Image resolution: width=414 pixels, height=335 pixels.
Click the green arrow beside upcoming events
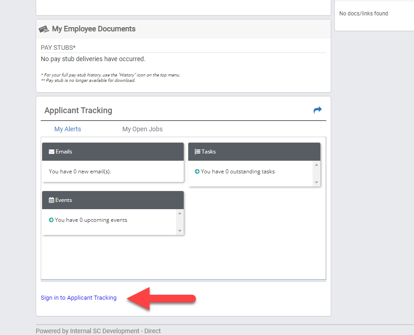51,220
